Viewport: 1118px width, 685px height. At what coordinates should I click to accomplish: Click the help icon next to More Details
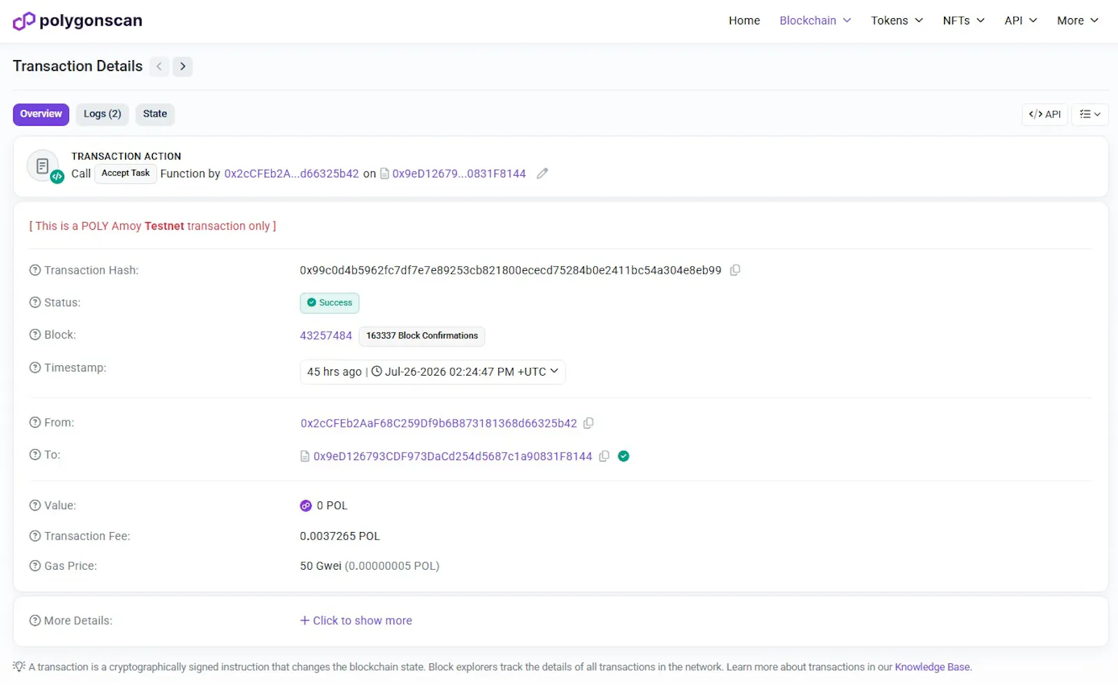[x=35, y=621]
